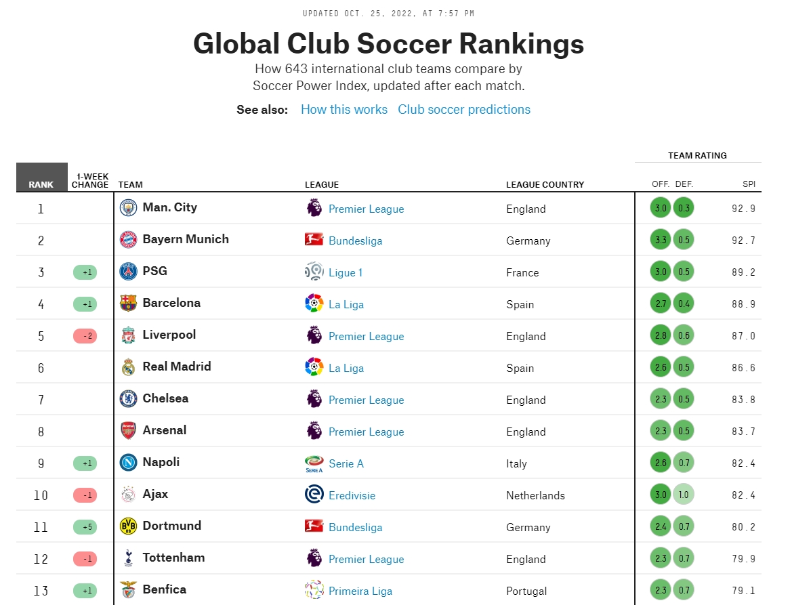Open Club soccer predictions link

click(464, 110)
